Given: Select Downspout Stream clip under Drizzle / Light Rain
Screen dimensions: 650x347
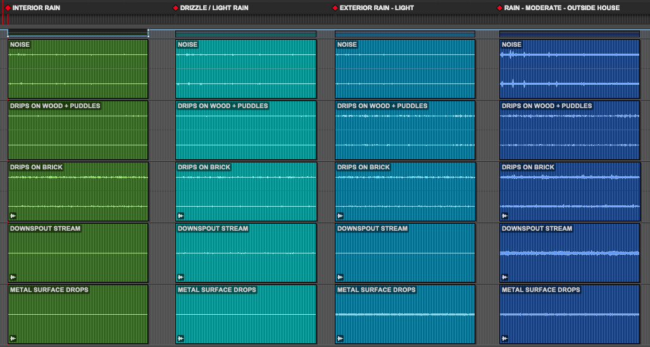Looking at the screenshot, I should pyautogui.click(x=246, y=253).
